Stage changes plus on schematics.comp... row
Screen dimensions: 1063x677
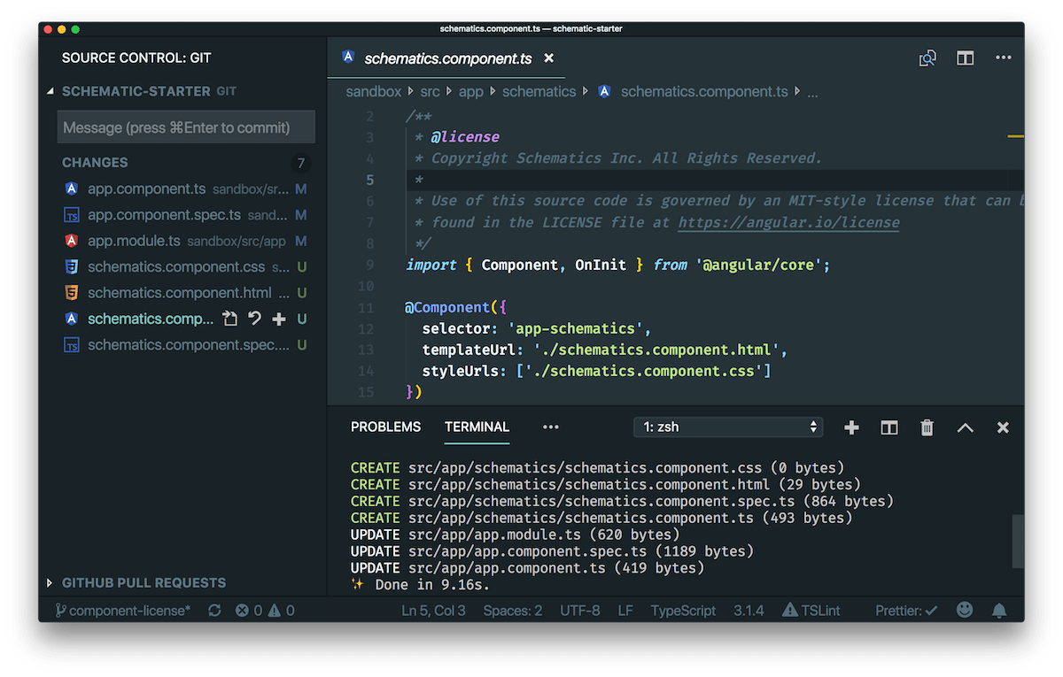point(279,319)
